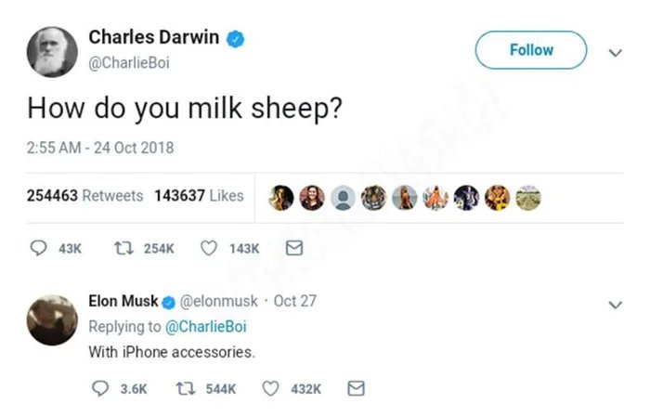Reply to the main sheep tweet
Screen dimensions: 650x417
(40, 248)
